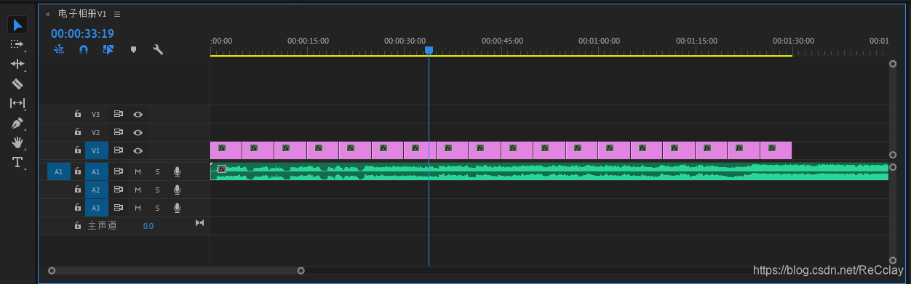Screen dimensions: 911x284
Task: Toggle lock on audio track A3
Action: point(77,208)
